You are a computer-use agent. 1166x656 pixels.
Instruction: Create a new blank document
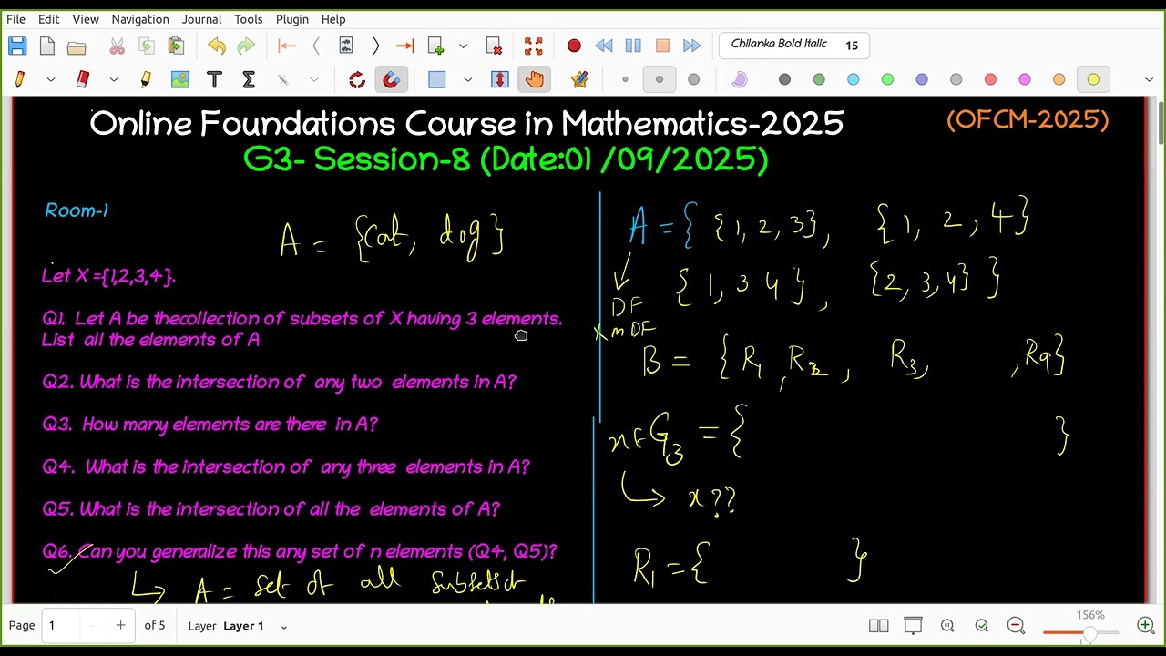pyautogui.click(x=47, y=46)
